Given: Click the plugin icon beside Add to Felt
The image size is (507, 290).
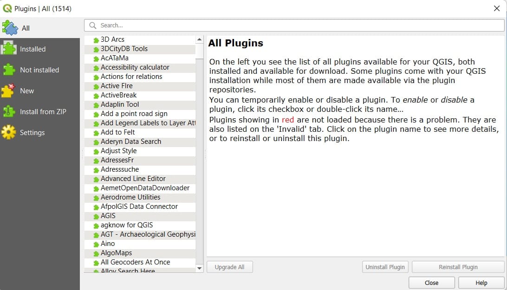Looking at the screenshot, I should coord(96,133).
